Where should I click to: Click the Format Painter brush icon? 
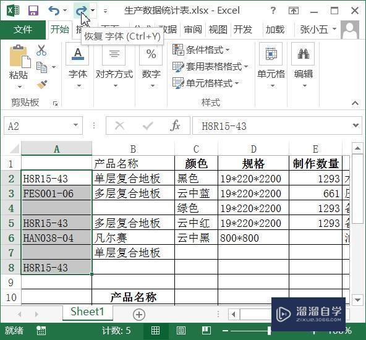(42, 85)
